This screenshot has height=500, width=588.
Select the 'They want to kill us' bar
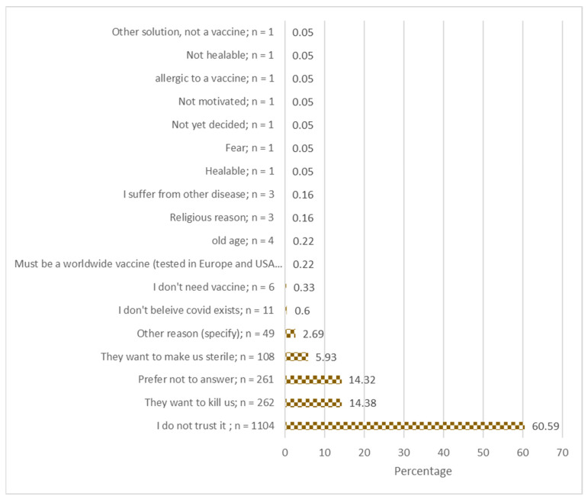[x=313, y=403]
